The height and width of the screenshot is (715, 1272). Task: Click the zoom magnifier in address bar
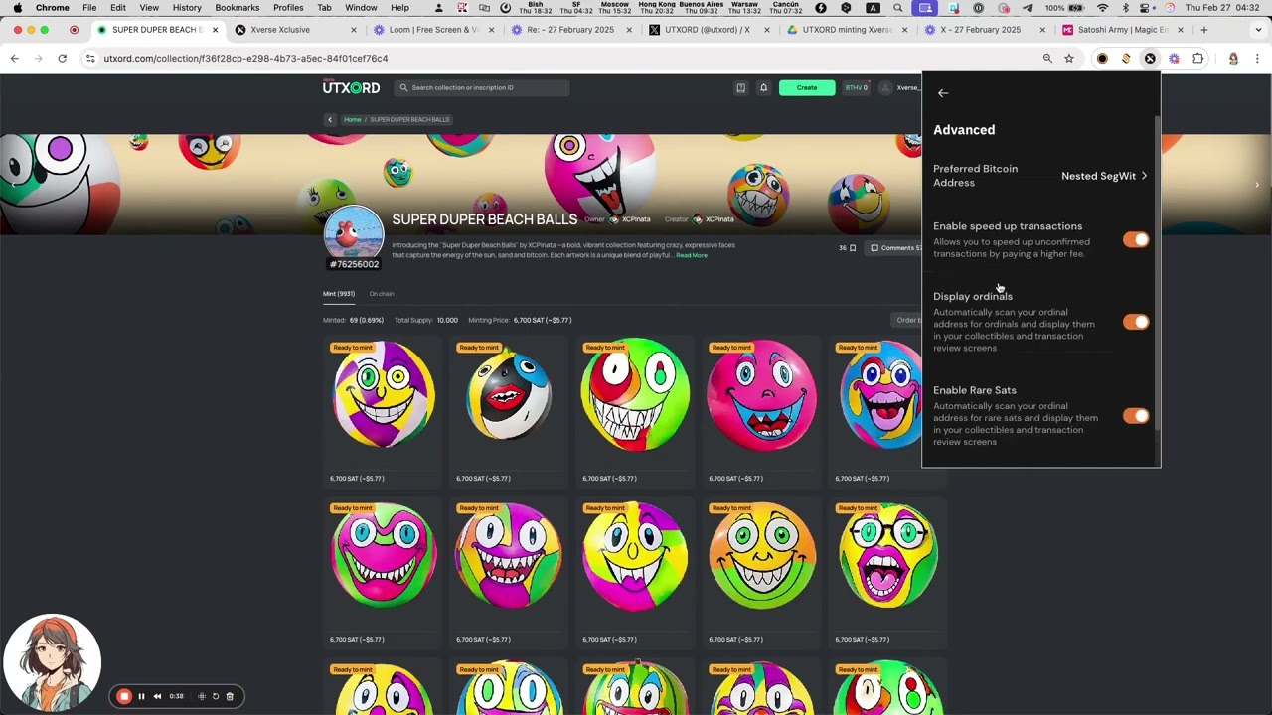1047,59
